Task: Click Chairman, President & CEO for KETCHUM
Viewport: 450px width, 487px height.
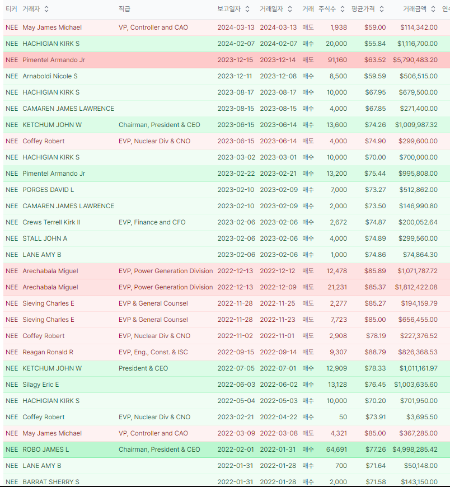Action: pyautogui.click(x=159, y=125)
